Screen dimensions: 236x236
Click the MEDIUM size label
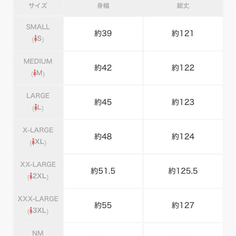(x=38, y=61)
